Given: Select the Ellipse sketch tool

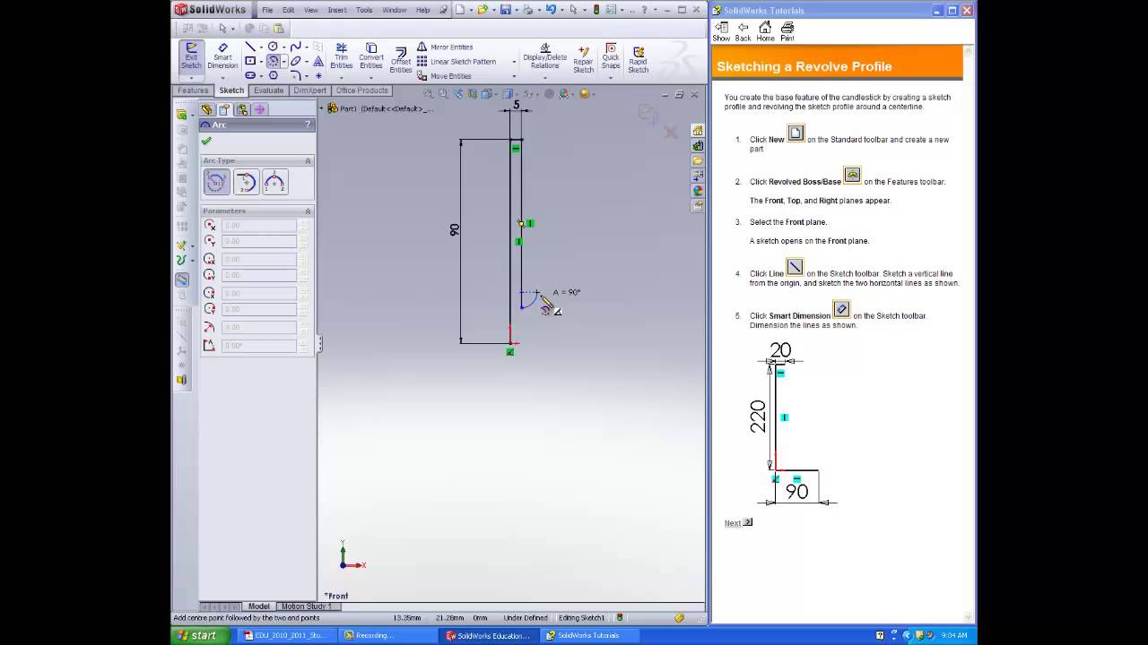Looking at the screenshot, I should pyautogui.click(x=295, y=61).
